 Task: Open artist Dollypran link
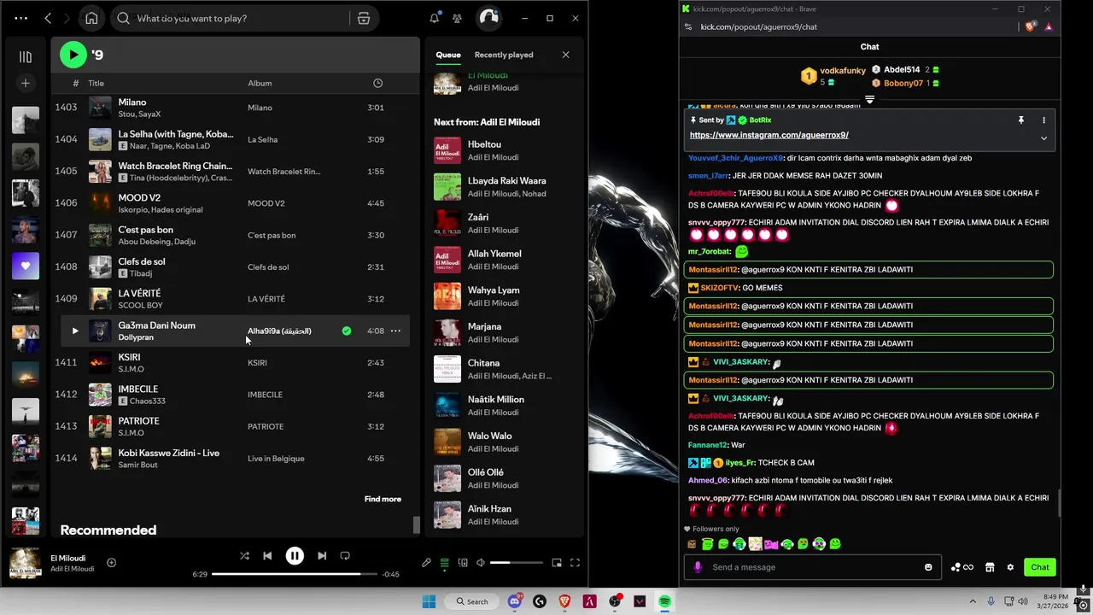tap(136, 337)
